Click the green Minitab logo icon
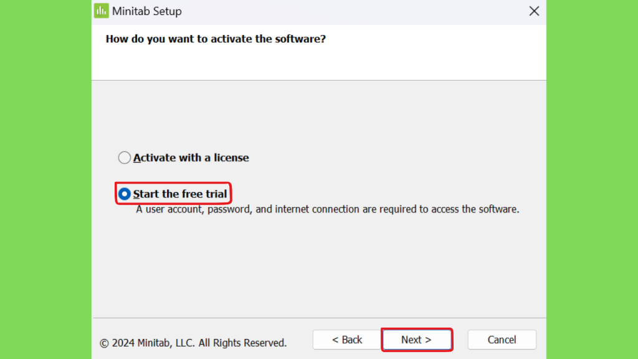Screen dimensions: 638x359 (102, 11)
